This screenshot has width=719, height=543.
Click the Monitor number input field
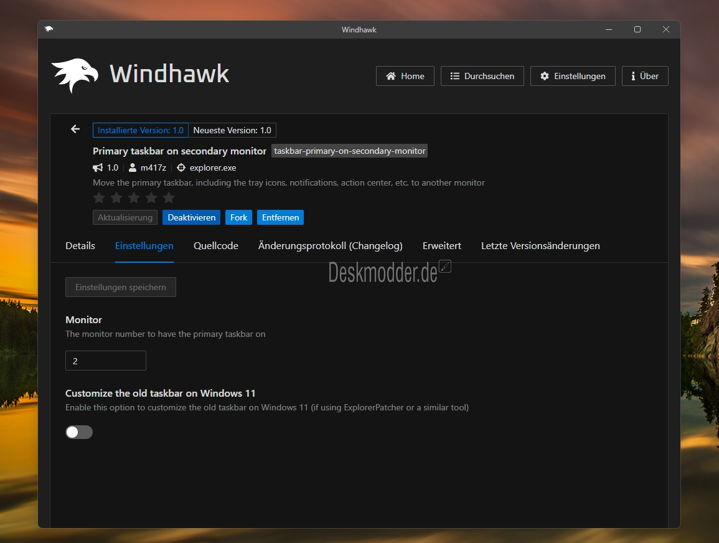[105, 361]
